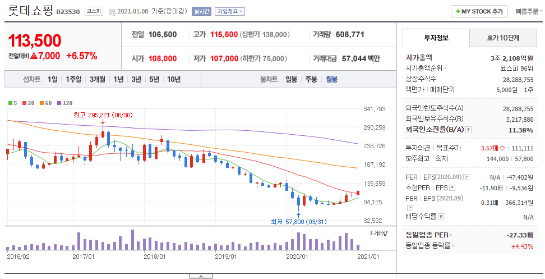
Task: Select the 1주일 line chart
Action: 73,79
